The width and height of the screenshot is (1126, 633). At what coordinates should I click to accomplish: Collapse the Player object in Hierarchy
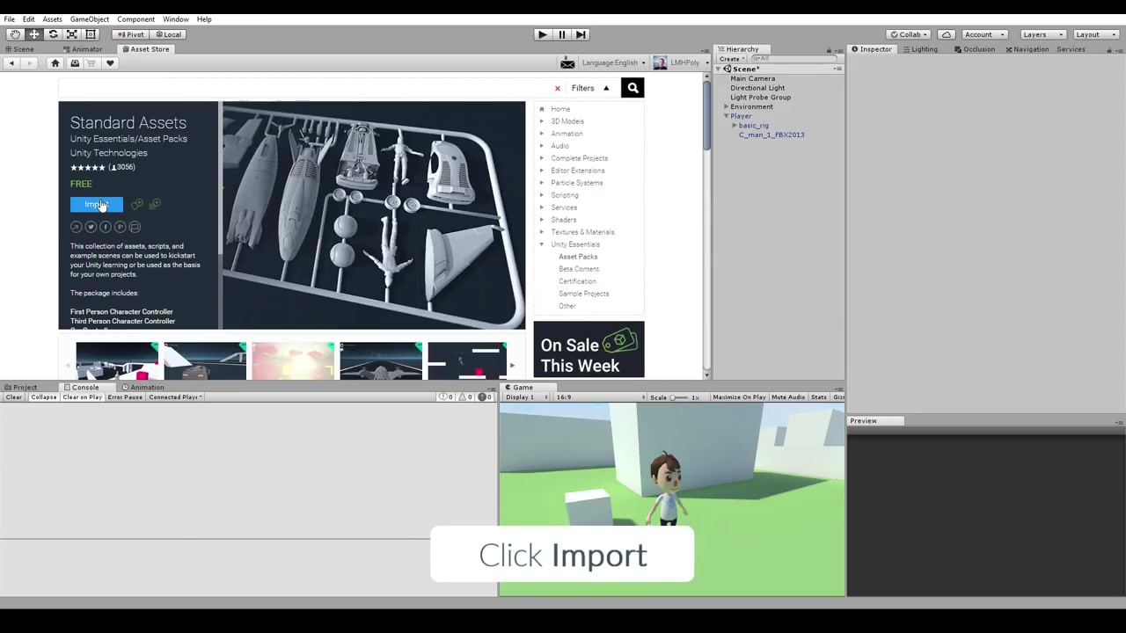pos(727,116)
